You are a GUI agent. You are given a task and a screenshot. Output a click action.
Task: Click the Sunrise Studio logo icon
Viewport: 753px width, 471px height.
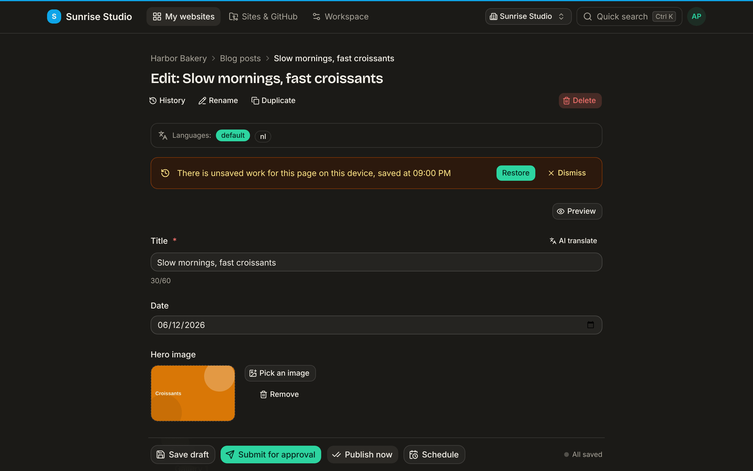[x=54, y=16]
